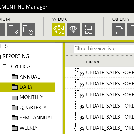Image resolution: width=134 pixels, height=134 pixels.
Task: Click the 'Filtruj bieżącą listę' filter field
Action: 104,49
